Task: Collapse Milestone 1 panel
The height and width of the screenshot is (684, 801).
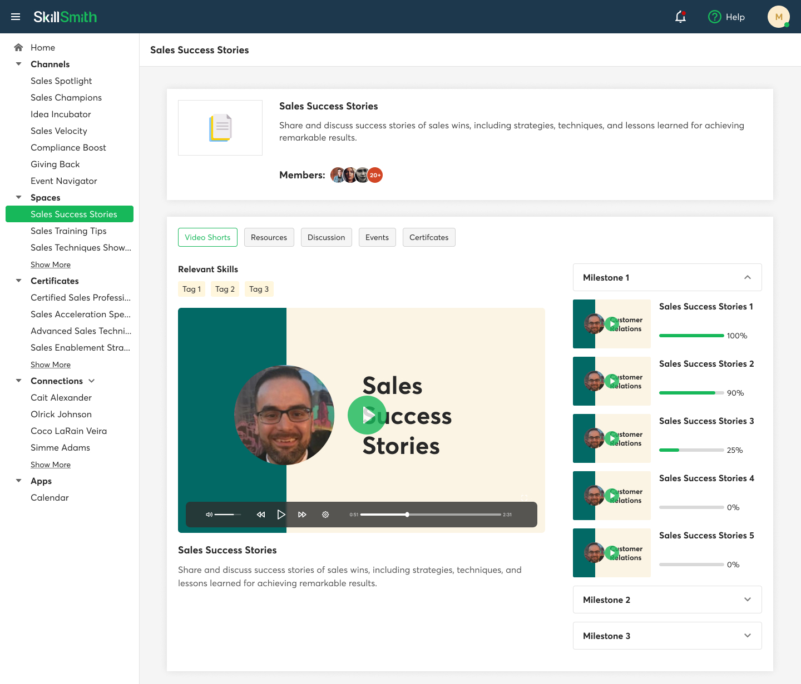Action: pos(667,277)
